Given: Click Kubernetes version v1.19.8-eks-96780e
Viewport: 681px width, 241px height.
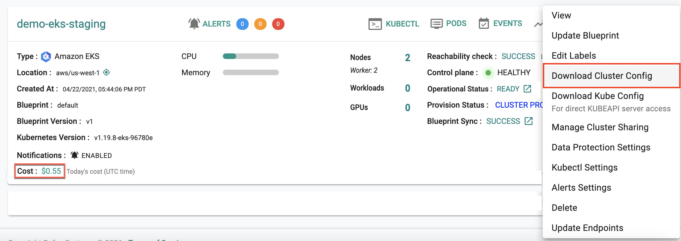Looking at the screenshot, I should coord(123,138).
